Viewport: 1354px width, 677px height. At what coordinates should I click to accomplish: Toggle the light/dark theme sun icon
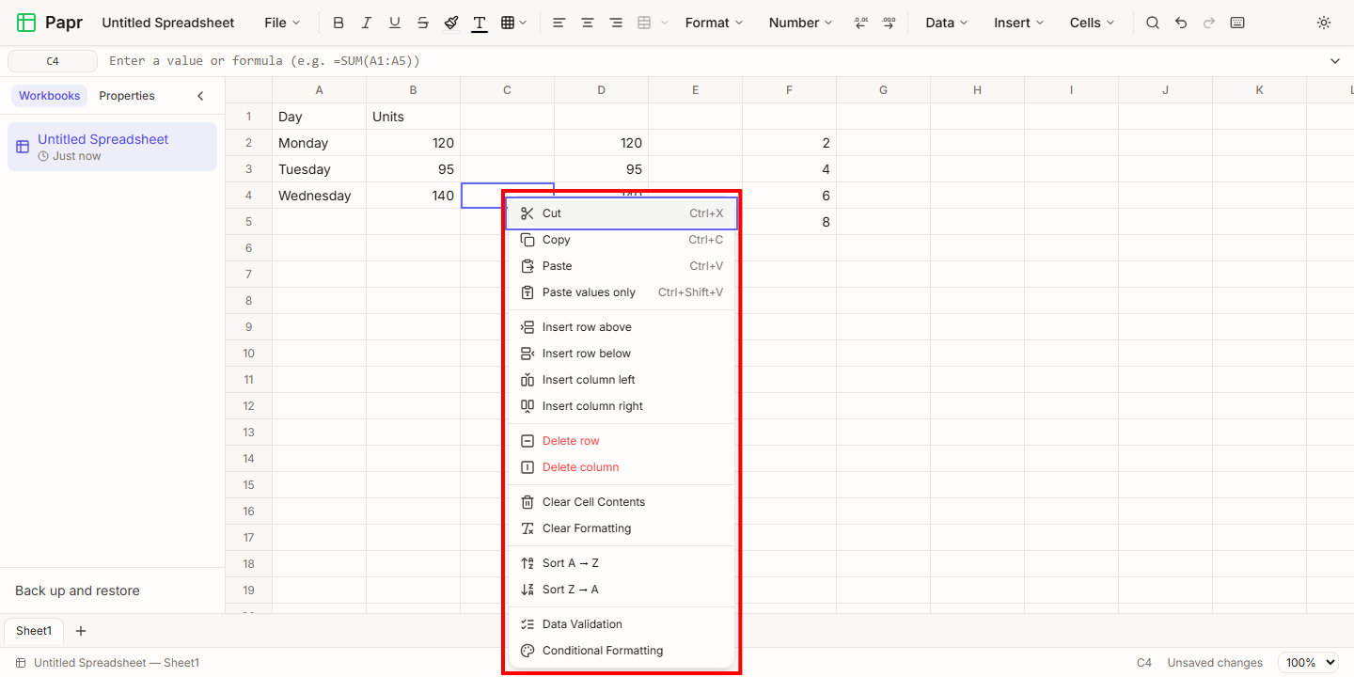click(x=1324, y=23)
